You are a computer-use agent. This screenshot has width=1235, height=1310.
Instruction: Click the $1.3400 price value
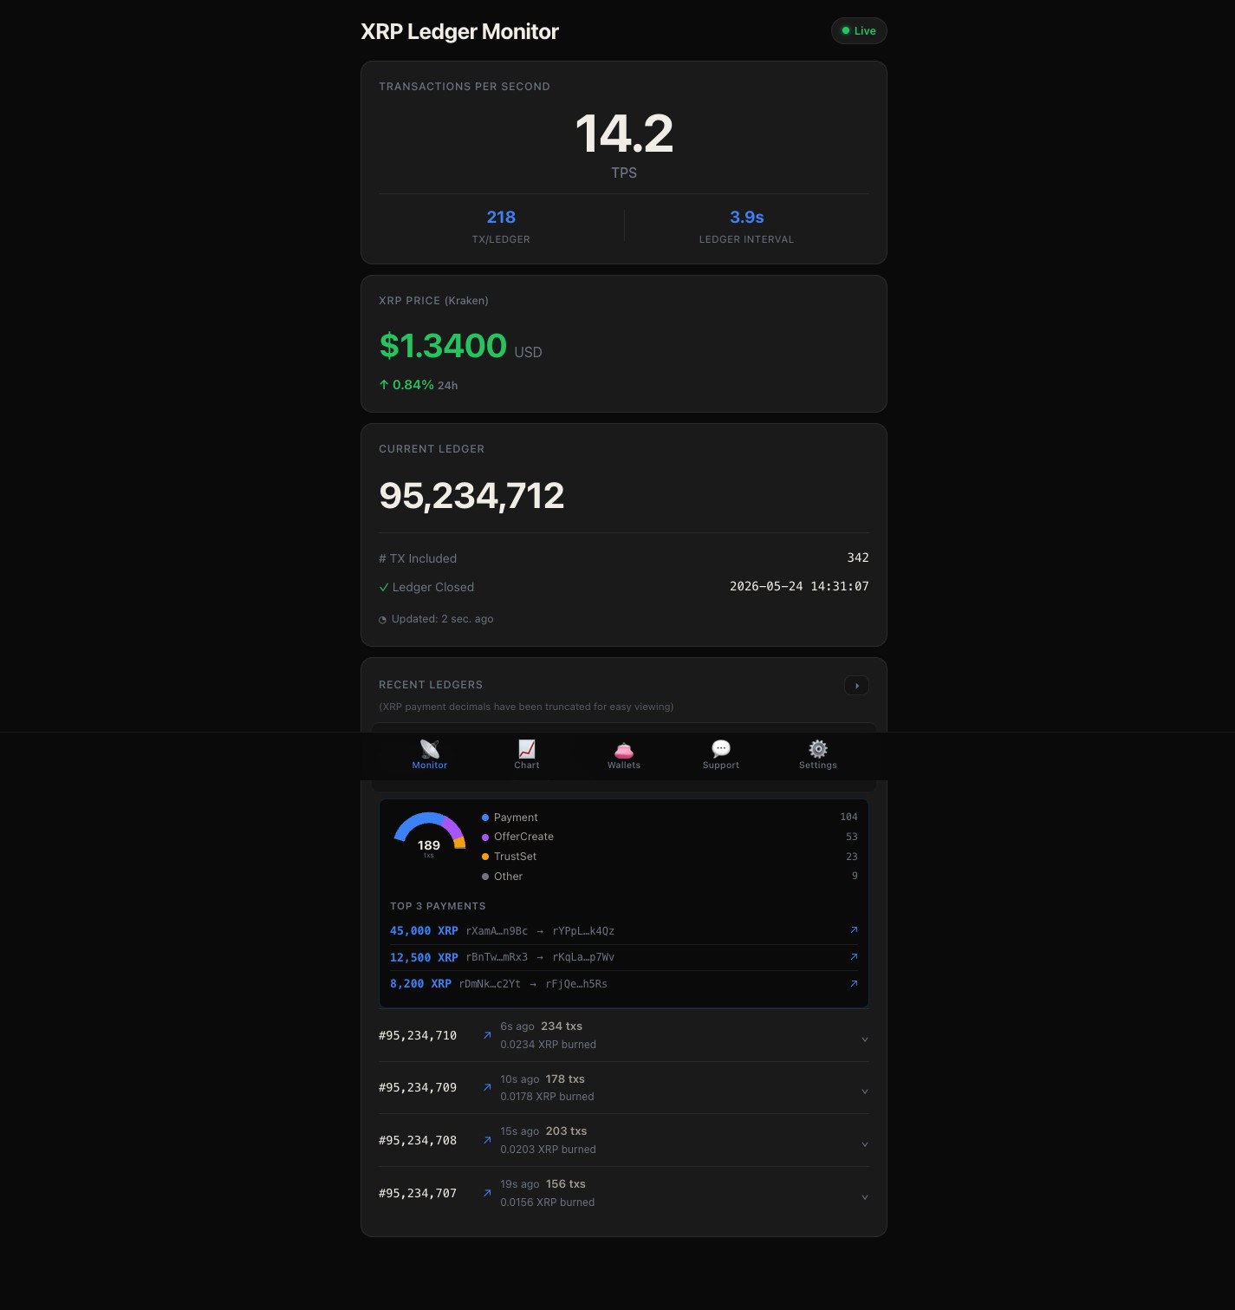pos(443,346)
